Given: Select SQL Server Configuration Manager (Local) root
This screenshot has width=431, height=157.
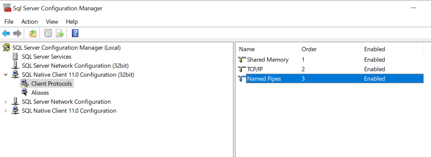Looking at the screenshot, I should (x=66, y=48).
